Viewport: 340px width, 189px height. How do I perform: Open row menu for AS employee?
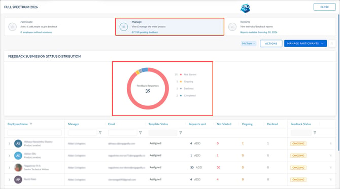(331, 143)
